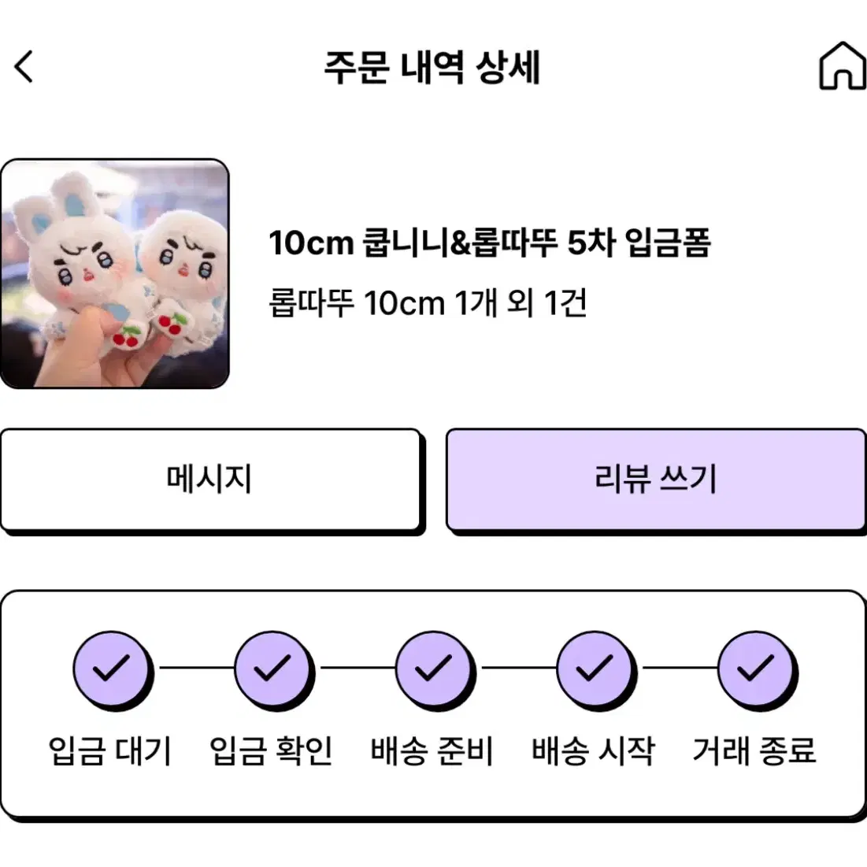
Task: Tap the 거래 종료 step label
Action: pos(754,751)
